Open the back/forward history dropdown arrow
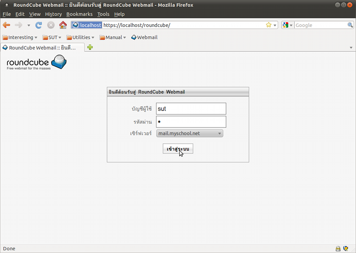Screen dimensions: 356x253 28,25
